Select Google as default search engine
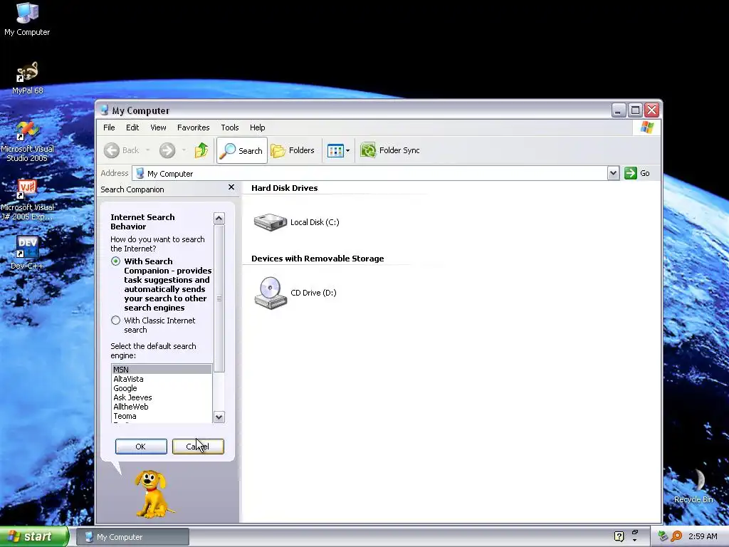Viewport: 729px width, 547px height. pos(162,388)
